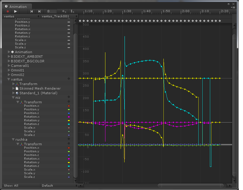Open the panel options menu icon top-right
Viewport: 243px width, 190px height.
point(233,7)
